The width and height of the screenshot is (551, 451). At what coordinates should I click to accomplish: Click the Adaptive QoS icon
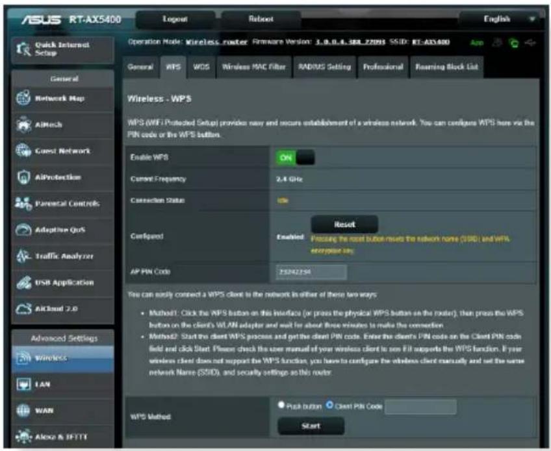[x=23, y=230]
